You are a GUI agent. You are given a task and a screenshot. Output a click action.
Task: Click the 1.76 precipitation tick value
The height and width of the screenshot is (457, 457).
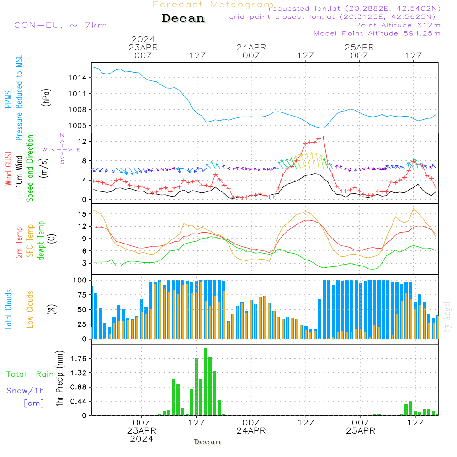(79, 359)
